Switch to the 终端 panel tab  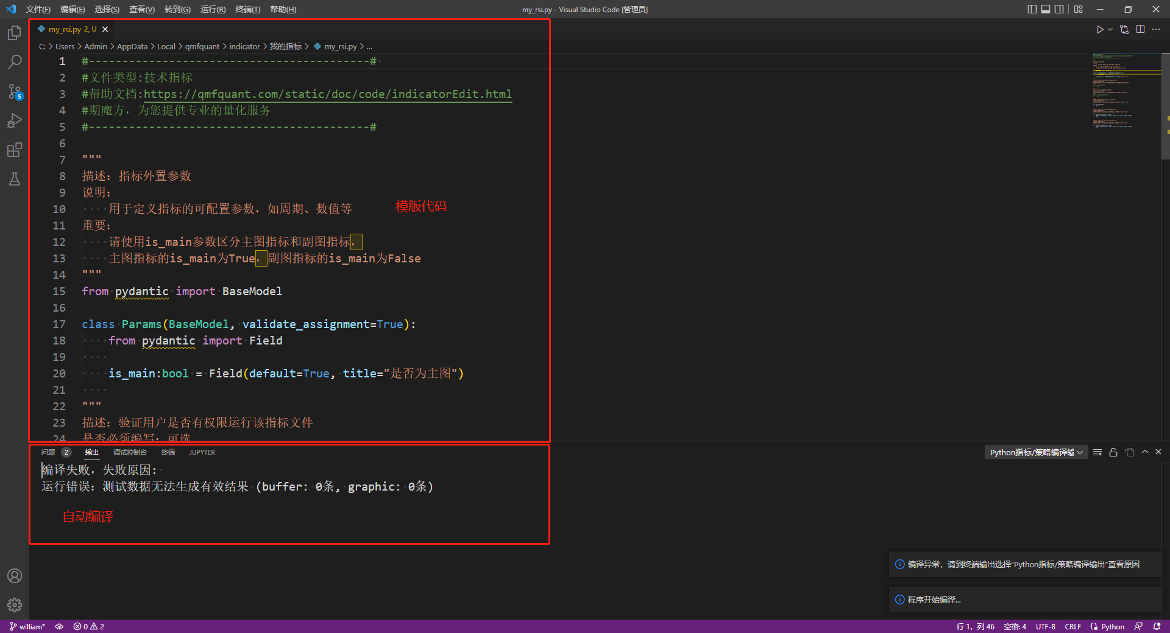click(168, 452)
